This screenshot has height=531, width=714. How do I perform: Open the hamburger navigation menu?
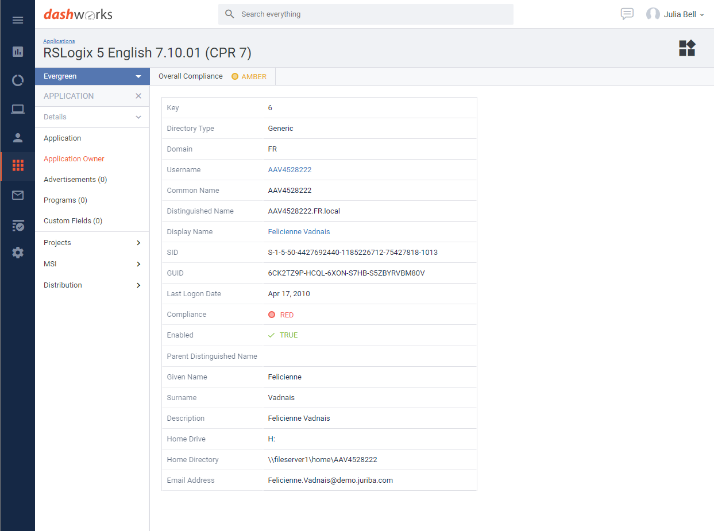pos(18,20)
